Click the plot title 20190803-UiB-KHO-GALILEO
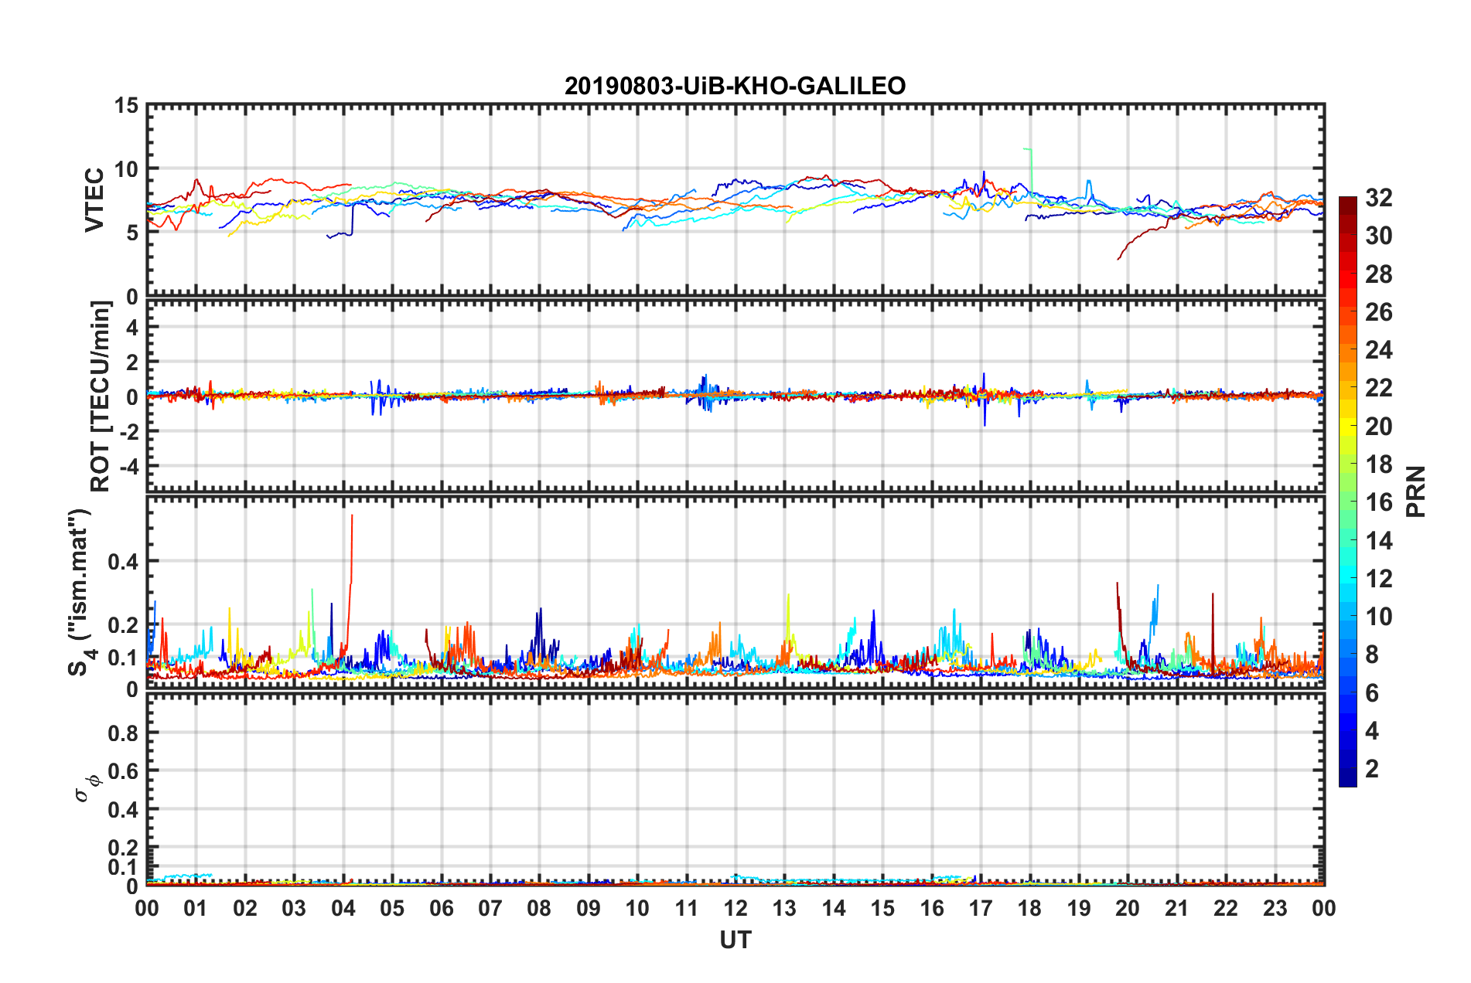This screenshot has height=983, width=1471. pyautogui.click(x=735, y=86)
